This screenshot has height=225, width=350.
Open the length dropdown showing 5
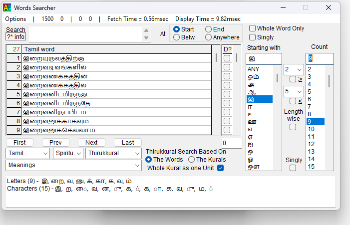click(294, 91)
